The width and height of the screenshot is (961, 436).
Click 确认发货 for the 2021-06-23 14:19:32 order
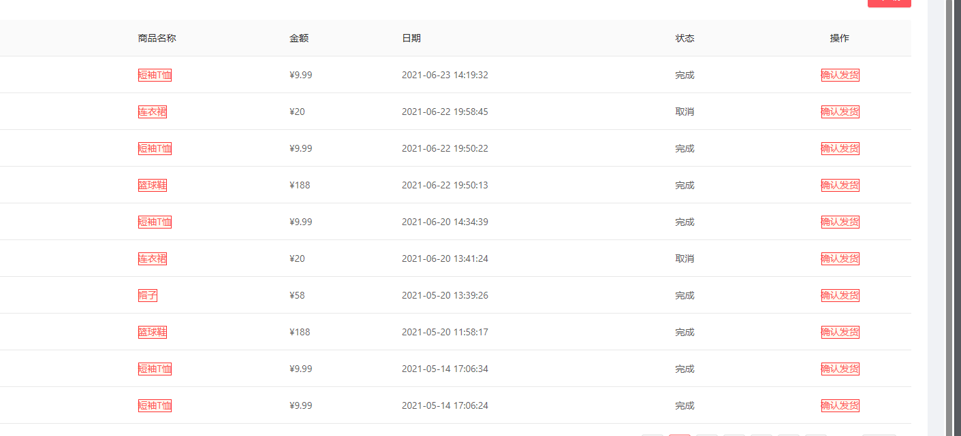840,75
